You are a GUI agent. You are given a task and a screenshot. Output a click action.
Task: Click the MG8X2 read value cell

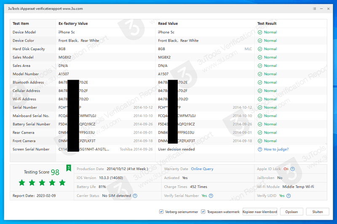coord(164,57)
